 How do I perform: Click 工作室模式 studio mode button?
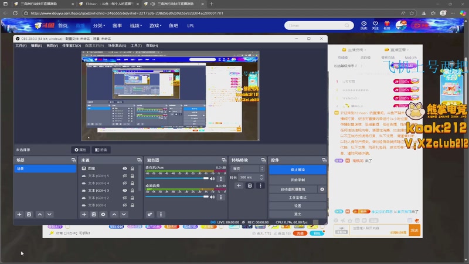(298, 198)
